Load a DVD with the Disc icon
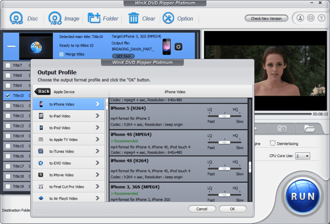 pyautogui.click(x=16, y=18)
